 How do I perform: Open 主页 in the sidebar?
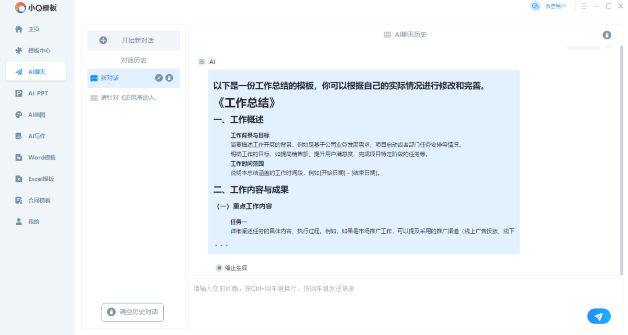coord(35,29)
